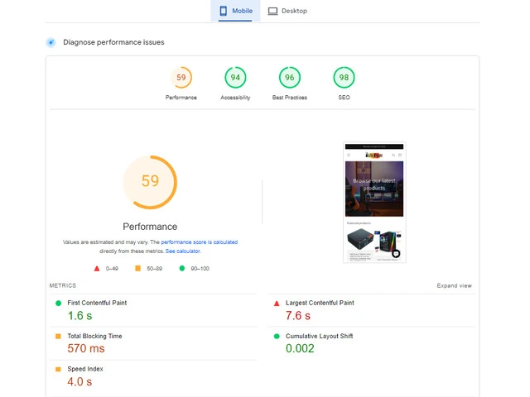Click the red triangle beside Largest Contentful Paint
The height and width of the screenshot is (397, 530).
pos(277,304)
